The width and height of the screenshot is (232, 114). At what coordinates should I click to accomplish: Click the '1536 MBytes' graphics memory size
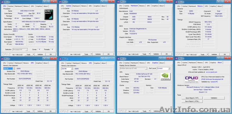[x=162, y=88]
